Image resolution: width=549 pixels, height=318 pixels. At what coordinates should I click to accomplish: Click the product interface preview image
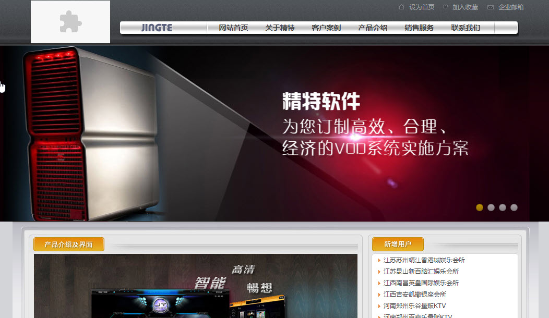click(x=196, y=286)
